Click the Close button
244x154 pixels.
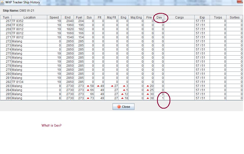(124, 107)
